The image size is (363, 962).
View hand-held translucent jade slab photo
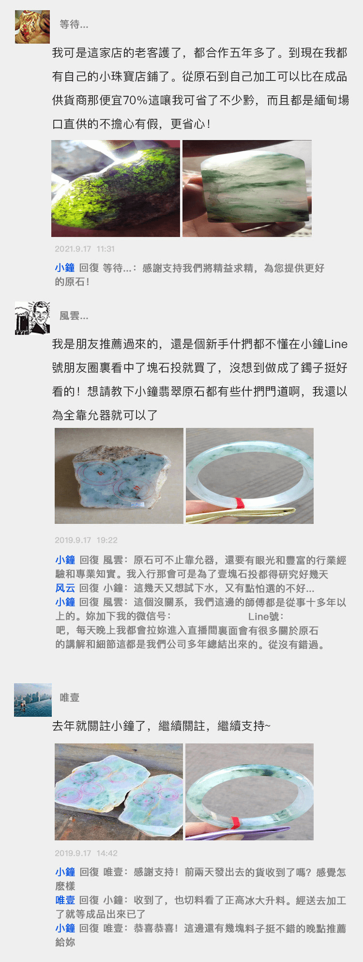(247, 189)
